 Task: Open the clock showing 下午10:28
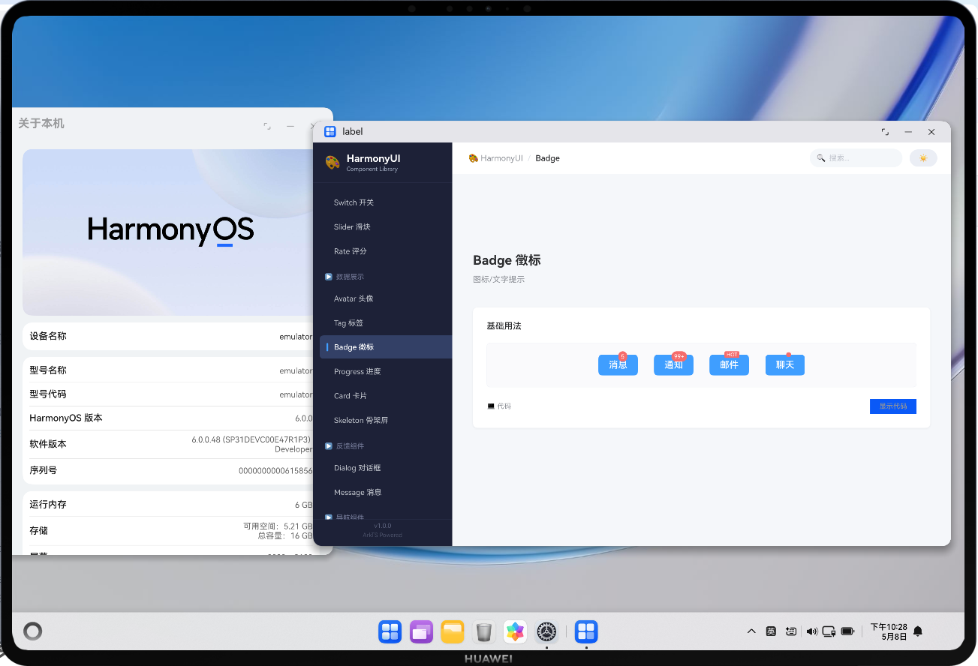(x=889, y=631)
